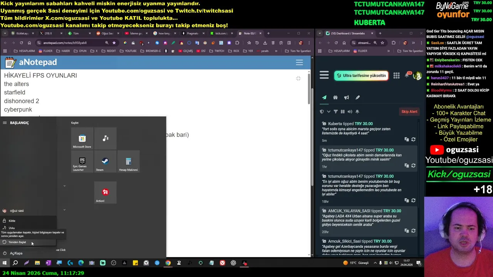Open downloads icon in left browser

(265, 43)
